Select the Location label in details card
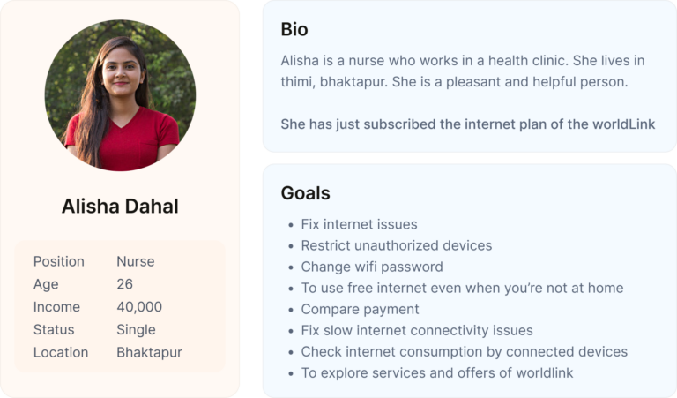 coord(61,352)
